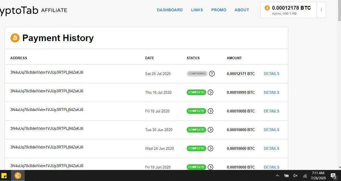Open the CryptoTab browser taskbar icon
The width and height of the screenshot is (341, 181).
point(18,176)
